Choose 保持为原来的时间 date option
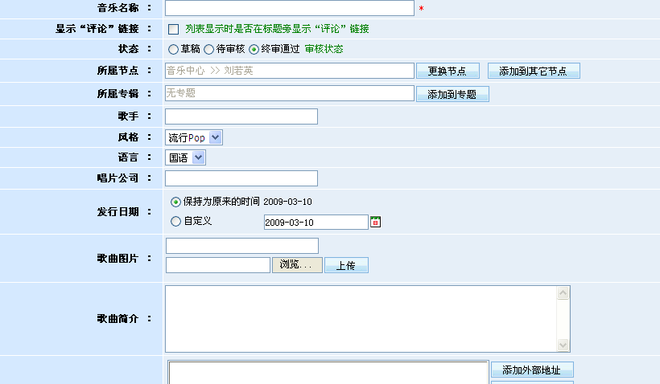Image resolution: width=660 pixels, height=384 pixels. coord(175,202)
